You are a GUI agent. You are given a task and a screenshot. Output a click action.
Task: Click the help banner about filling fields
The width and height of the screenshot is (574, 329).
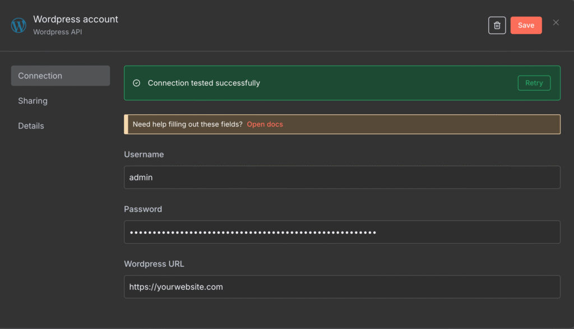(x=342, y=124)
